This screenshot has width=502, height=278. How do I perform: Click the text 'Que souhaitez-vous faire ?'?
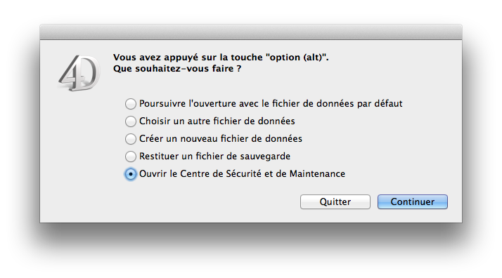click(177, 69)
